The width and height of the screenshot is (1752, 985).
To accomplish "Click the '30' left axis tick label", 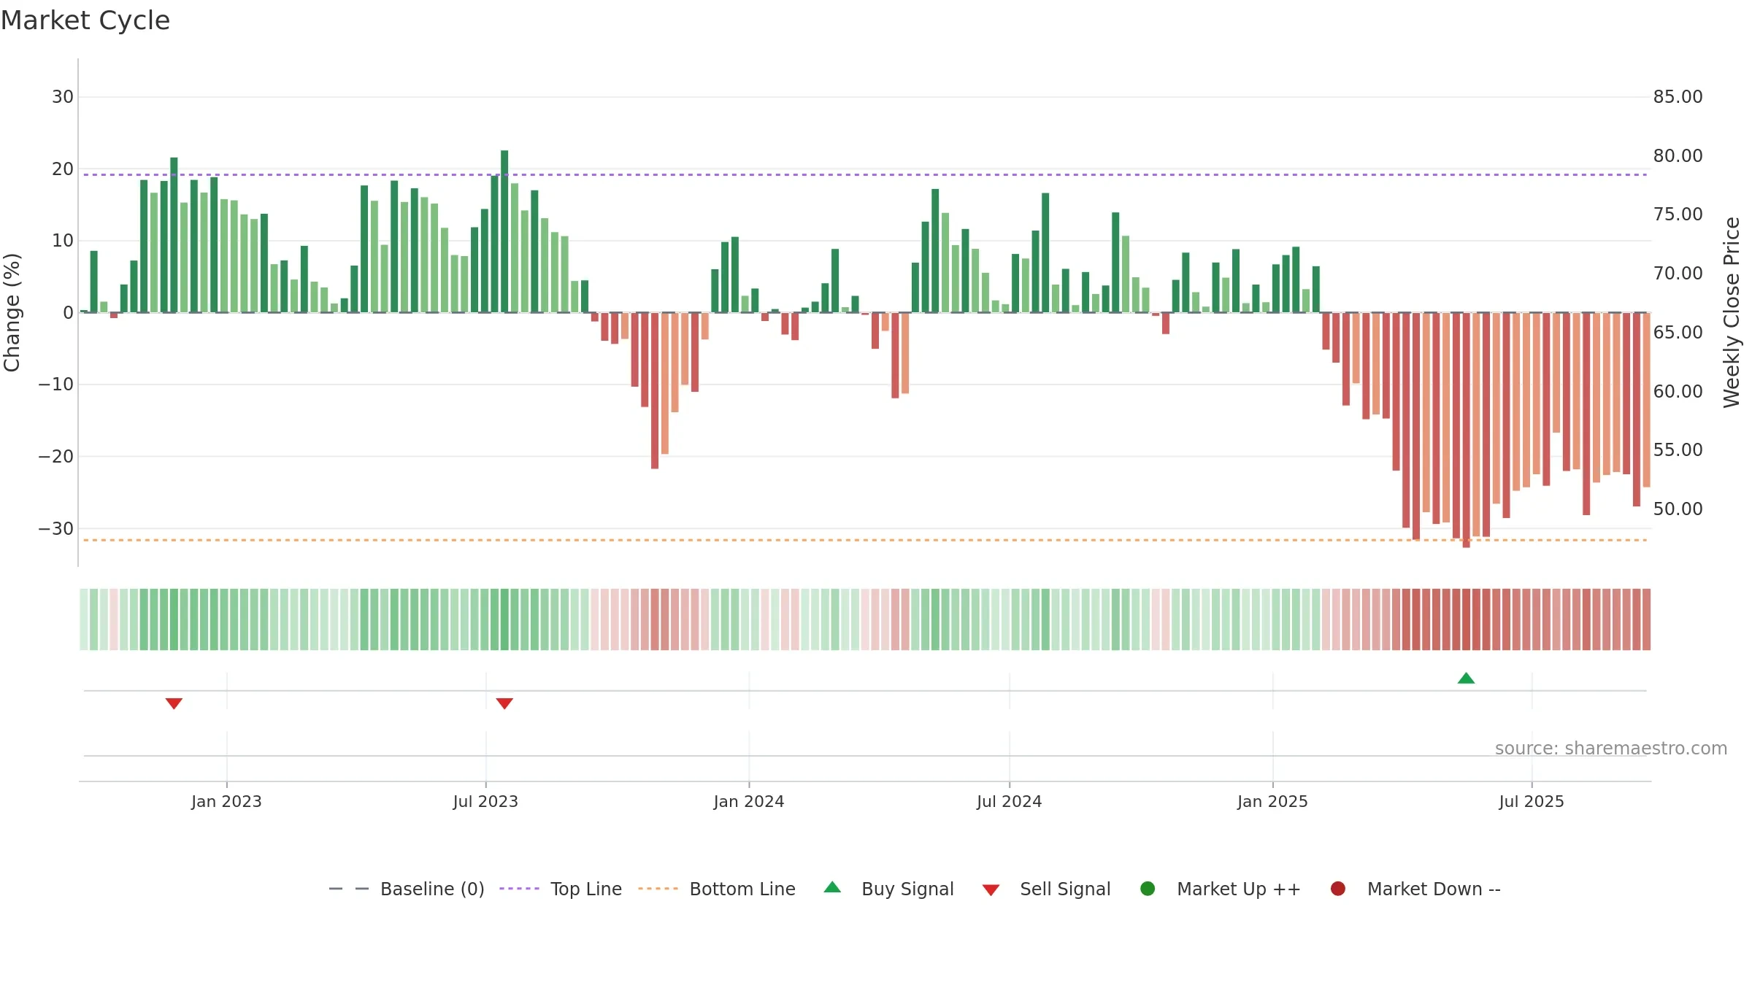I will [x=63, y=97].
